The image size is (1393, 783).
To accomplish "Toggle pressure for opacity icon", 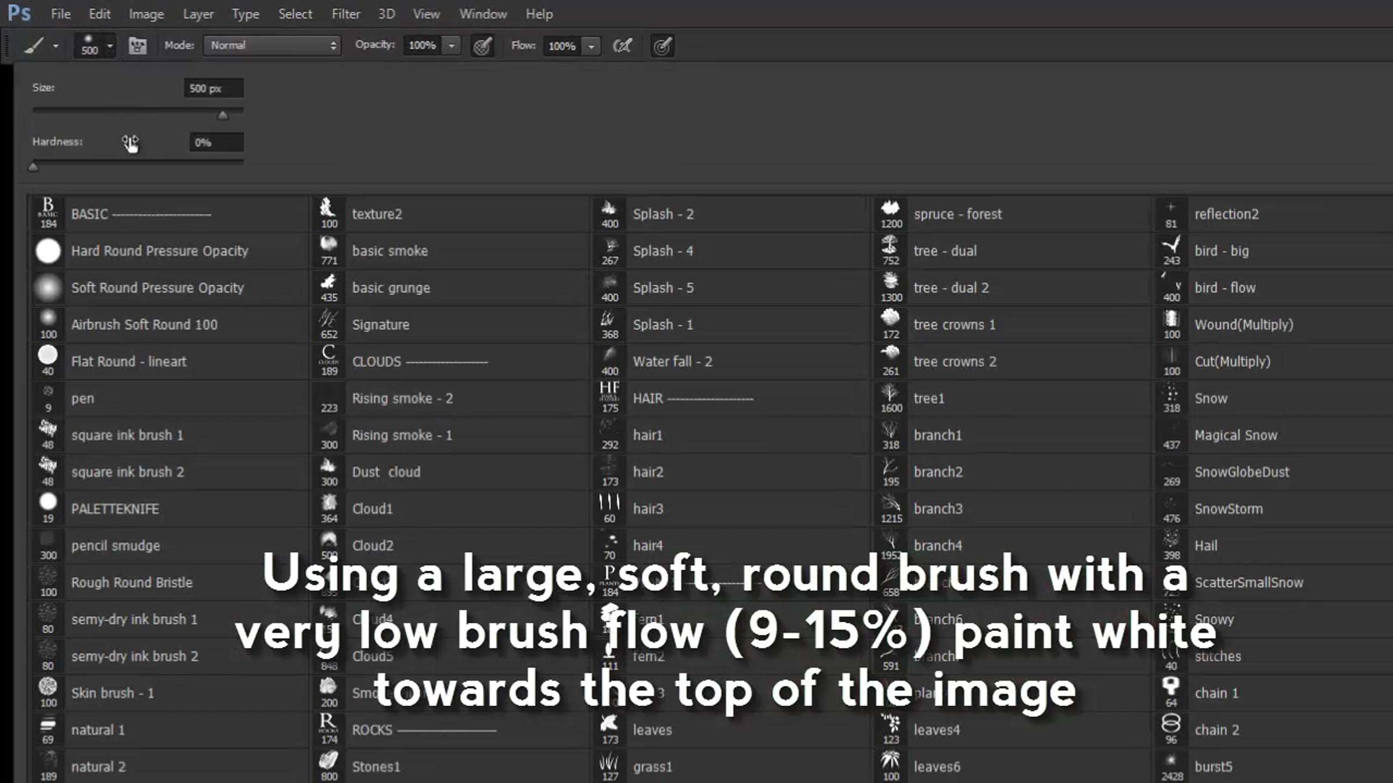I will (x=482, y=45).
